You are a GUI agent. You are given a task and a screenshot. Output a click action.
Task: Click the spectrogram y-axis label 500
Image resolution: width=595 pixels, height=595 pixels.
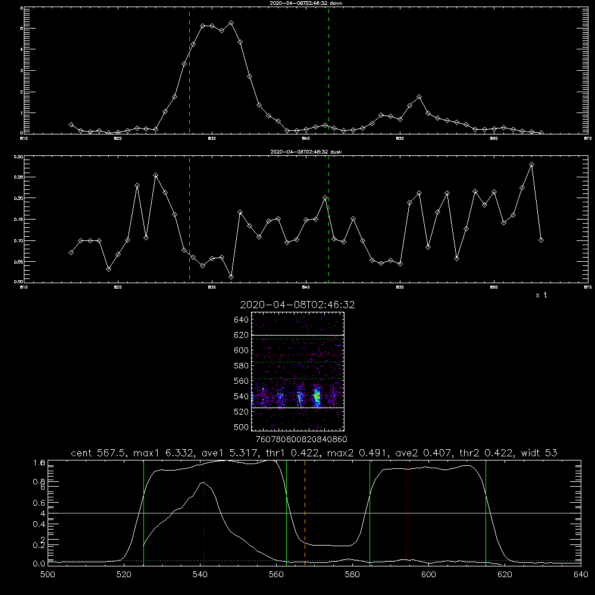coord(242,427)
